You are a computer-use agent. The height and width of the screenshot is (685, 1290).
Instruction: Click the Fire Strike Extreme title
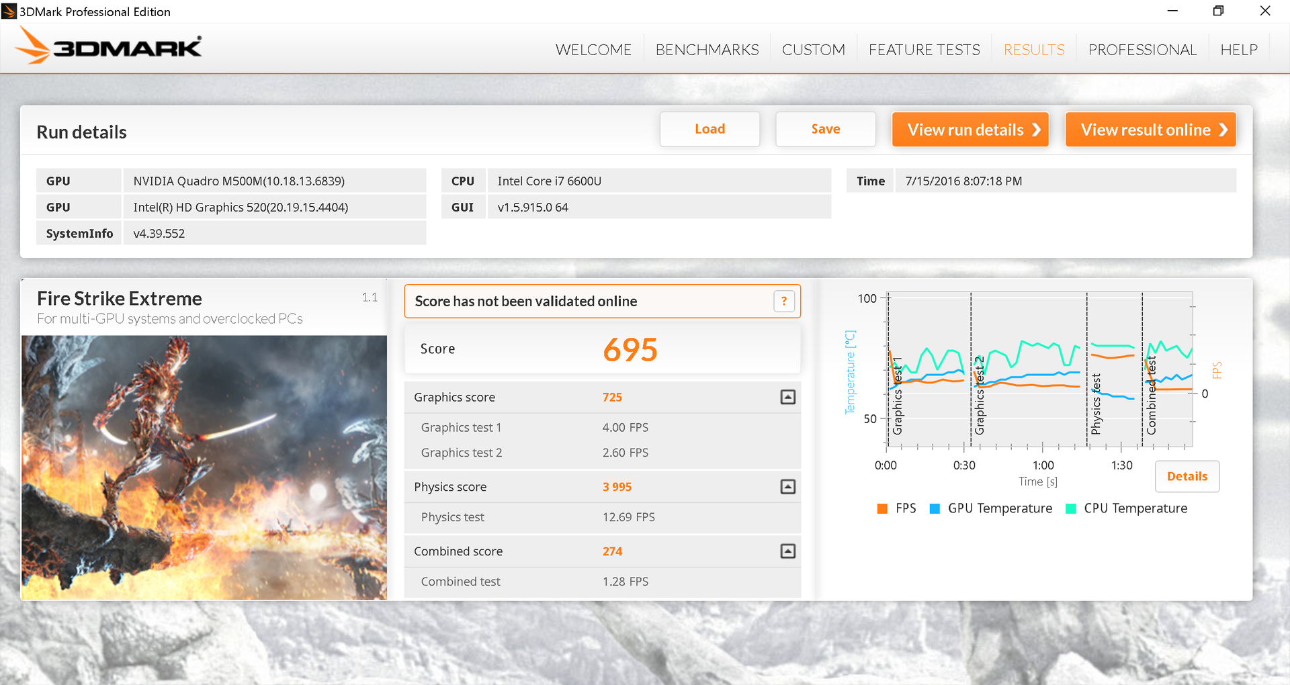[x=120, y=298]
